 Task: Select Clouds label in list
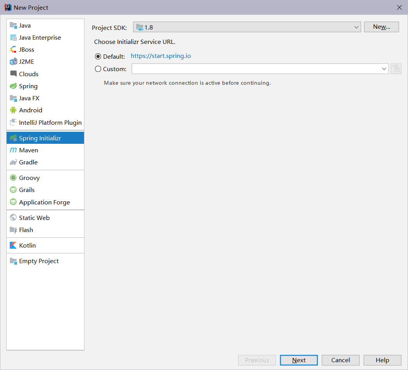29,74
